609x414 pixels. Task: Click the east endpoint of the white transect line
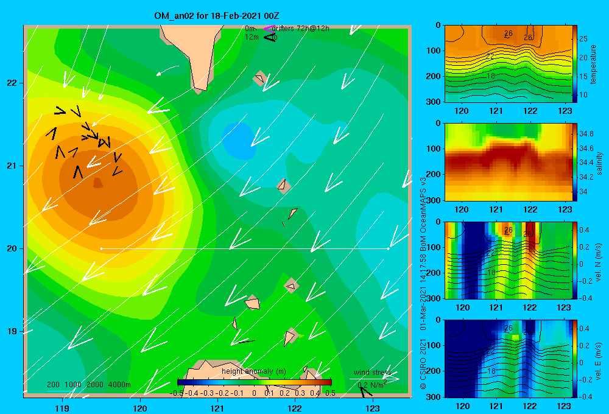(x=389, y=248)
